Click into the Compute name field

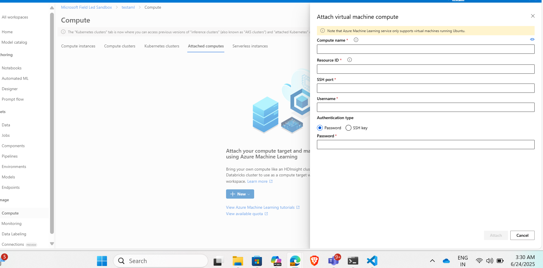pos(425,49)
